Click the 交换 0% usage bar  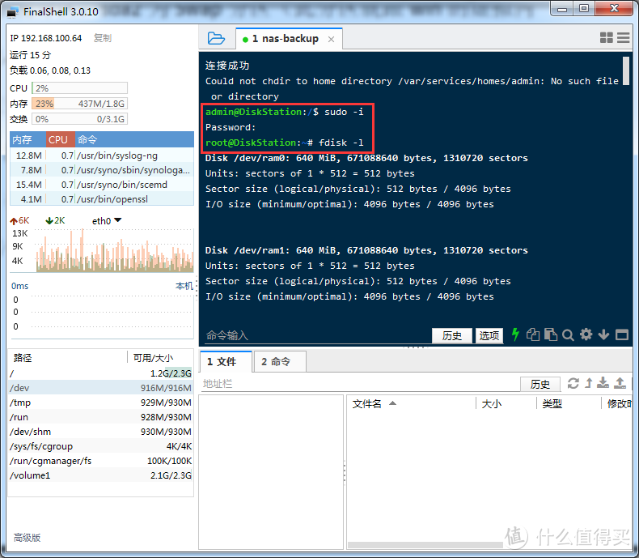tap(79, 119)
